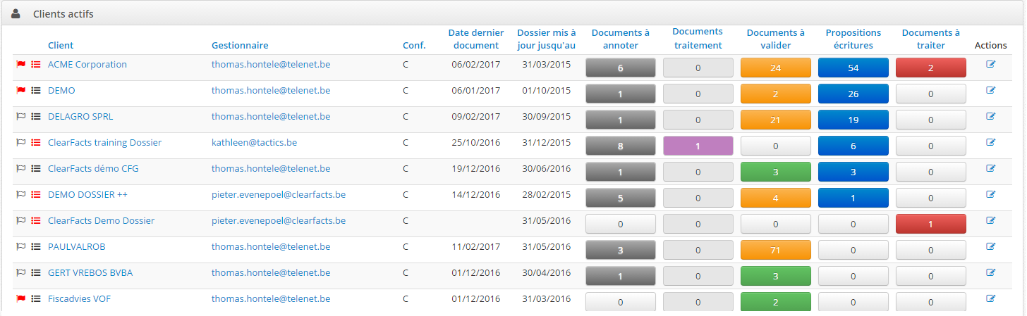1027x316 pixels.
Task: Click the list icon for DEMO DOSSIER ++
Action: 36,195
